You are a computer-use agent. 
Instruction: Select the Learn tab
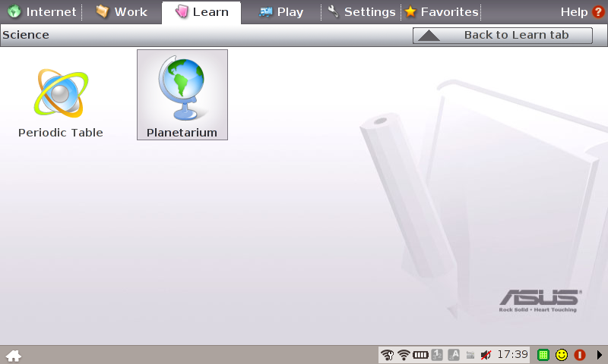[201, 11]
